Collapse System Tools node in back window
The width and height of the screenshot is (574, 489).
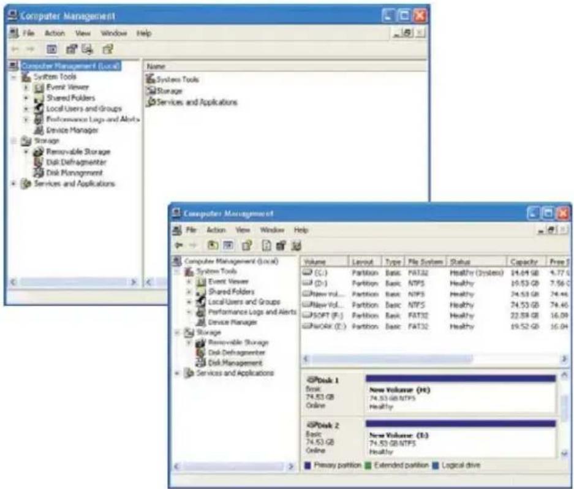tap(13, 77)
